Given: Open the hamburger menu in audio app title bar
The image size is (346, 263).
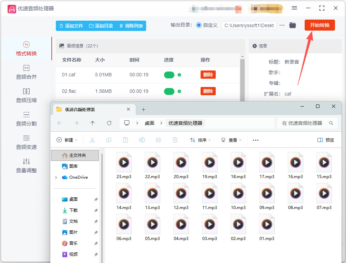Looking at the screenshot, I should pos(294,8).
